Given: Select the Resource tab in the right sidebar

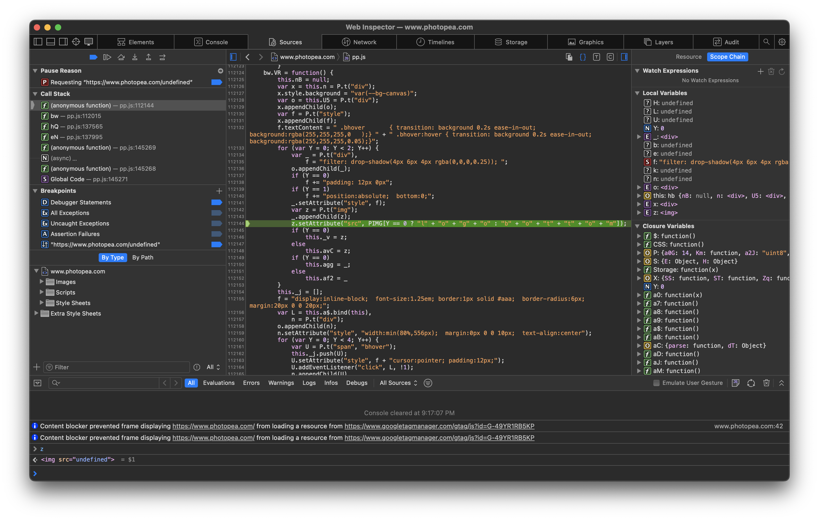Looking at the screenshot, I should (x=688, y=57).
